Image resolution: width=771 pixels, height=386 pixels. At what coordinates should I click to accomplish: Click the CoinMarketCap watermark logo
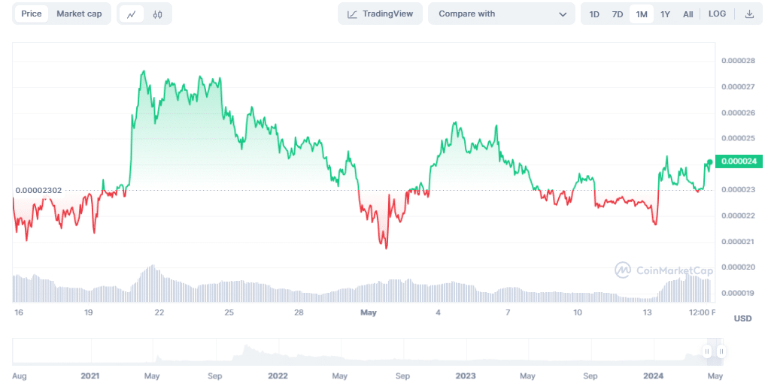click(x=623, y=270)
